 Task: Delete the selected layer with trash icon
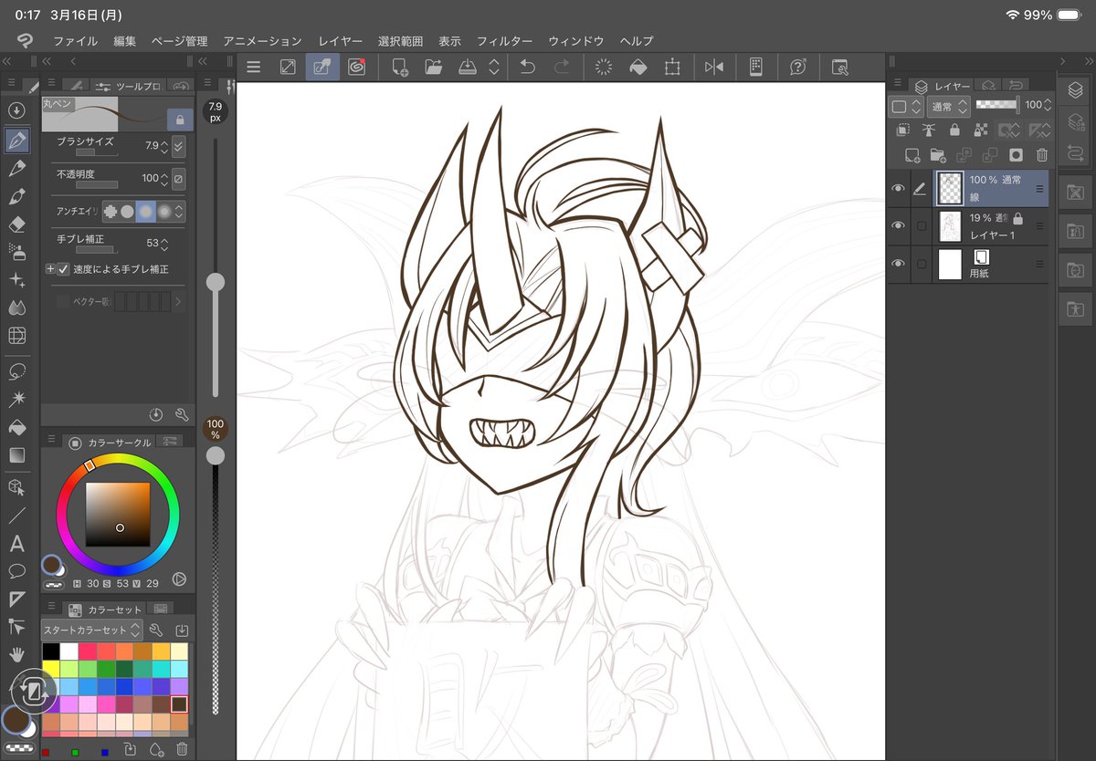(1041, 155)
